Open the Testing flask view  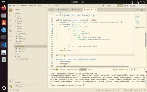[x=11, y=36]
